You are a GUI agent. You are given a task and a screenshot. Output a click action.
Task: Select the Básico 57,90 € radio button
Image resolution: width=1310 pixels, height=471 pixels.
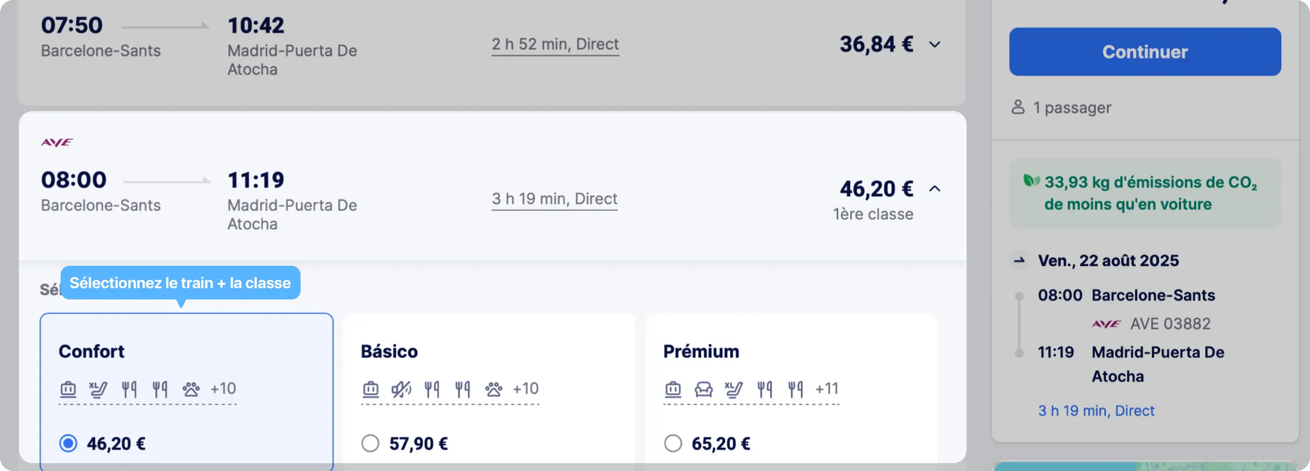(x=370, y=444)
